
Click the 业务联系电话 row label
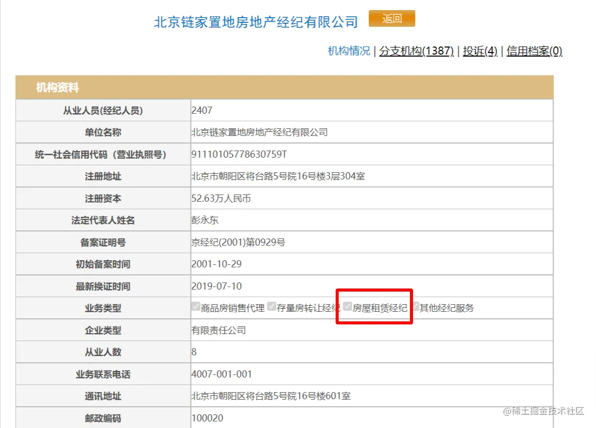(103, 374)
